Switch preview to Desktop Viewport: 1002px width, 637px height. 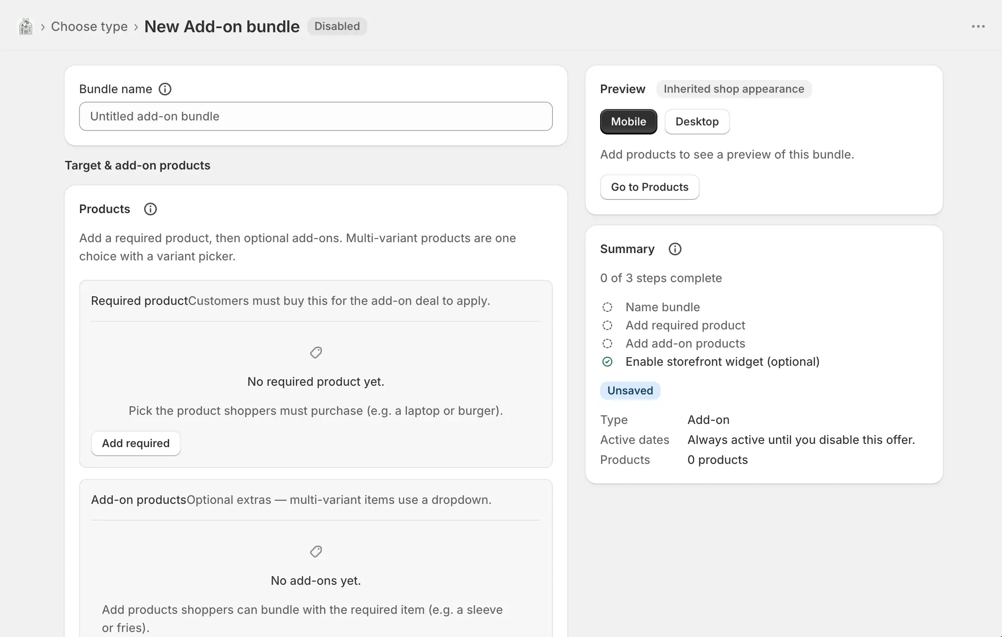tap(697, 122)
